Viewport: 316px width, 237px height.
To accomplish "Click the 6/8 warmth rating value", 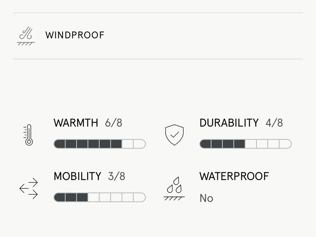I will click(114, 123).
